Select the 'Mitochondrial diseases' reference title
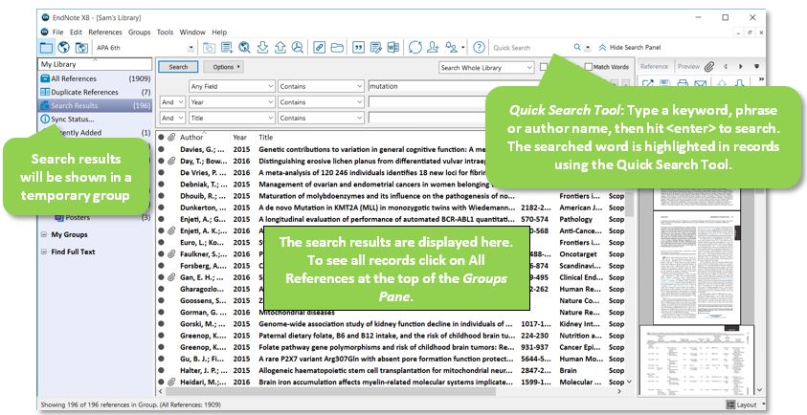807x415 pixels. (297, 312)
